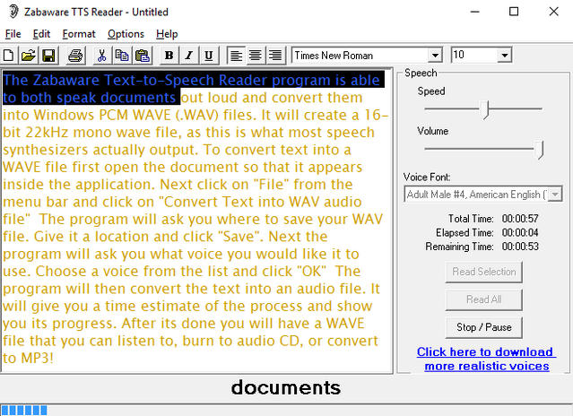Viewport: 573px width, 416px height.
Task: Expand the Voice Font dropdown
Action: pyautogui.click(x=555, y=195)
